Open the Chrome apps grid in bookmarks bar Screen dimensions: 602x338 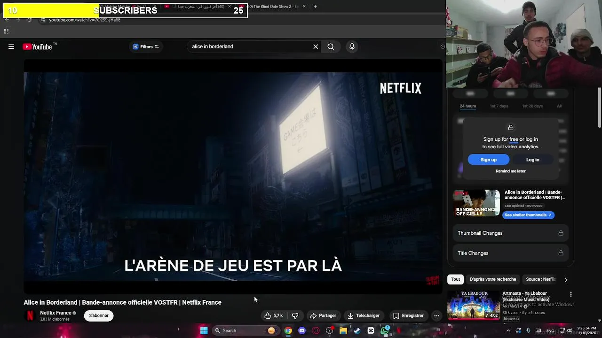point(6,31)
